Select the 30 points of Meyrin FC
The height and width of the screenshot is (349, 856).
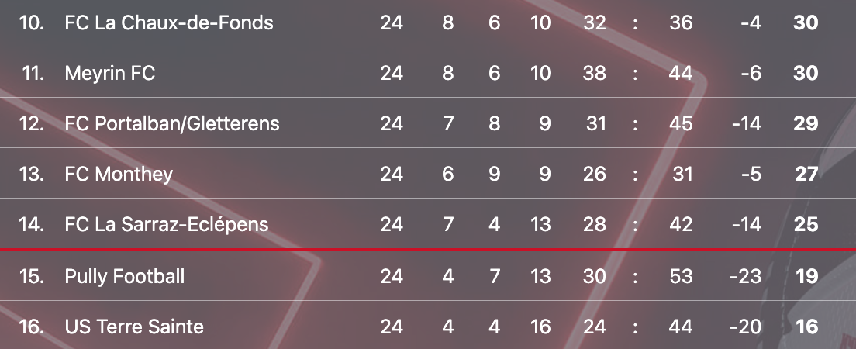click(x=806, y=73)
